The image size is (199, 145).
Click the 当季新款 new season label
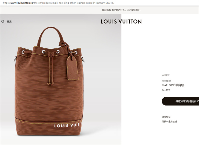(x=166, y=81)
